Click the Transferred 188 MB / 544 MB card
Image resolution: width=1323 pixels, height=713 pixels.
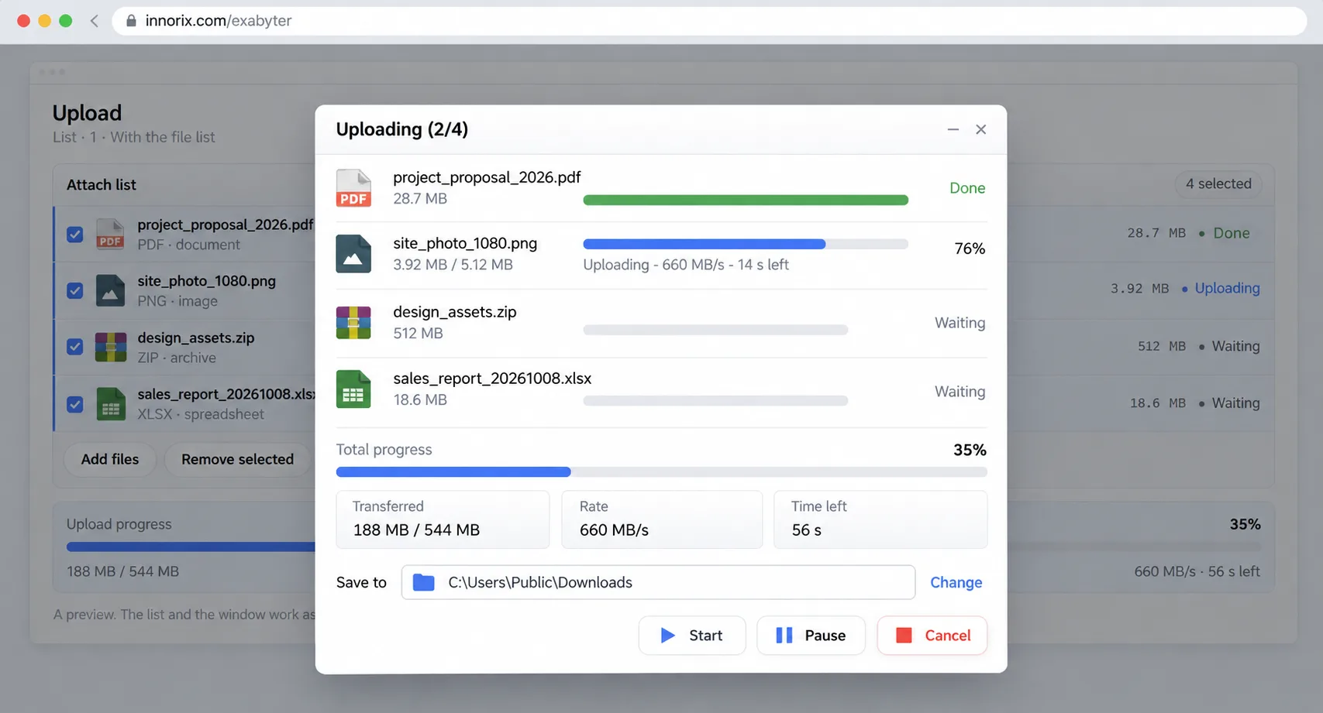point(443,519)
